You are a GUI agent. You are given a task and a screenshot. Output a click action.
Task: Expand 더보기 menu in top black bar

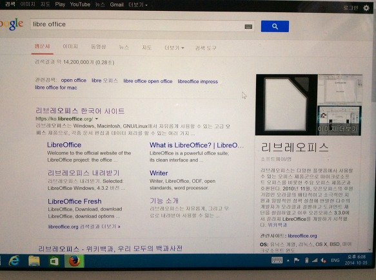tap(138, 5)
